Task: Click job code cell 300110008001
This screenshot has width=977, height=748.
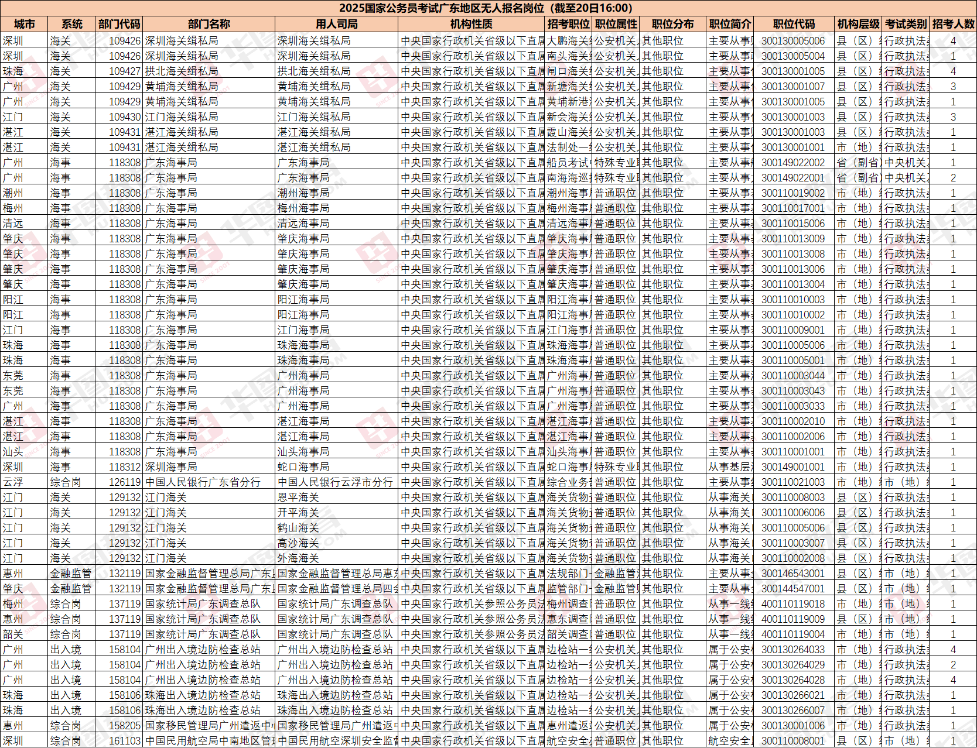Action: click(x=794, y=741)
